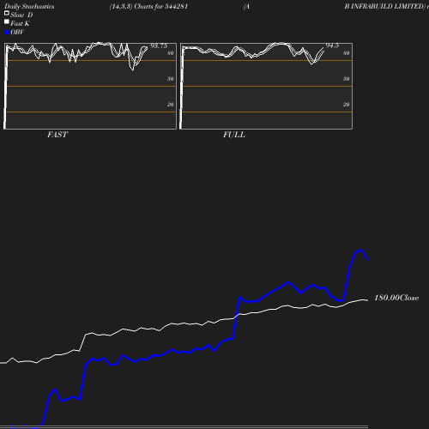Click the FAST stochastic chart panel

point(90,86)
